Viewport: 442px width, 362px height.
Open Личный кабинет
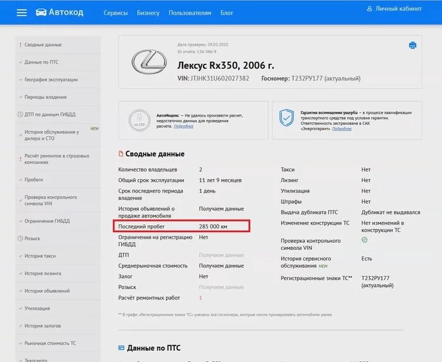398,9
